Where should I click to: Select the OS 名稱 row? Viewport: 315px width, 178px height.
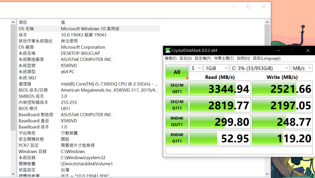(x=88, y=28)
